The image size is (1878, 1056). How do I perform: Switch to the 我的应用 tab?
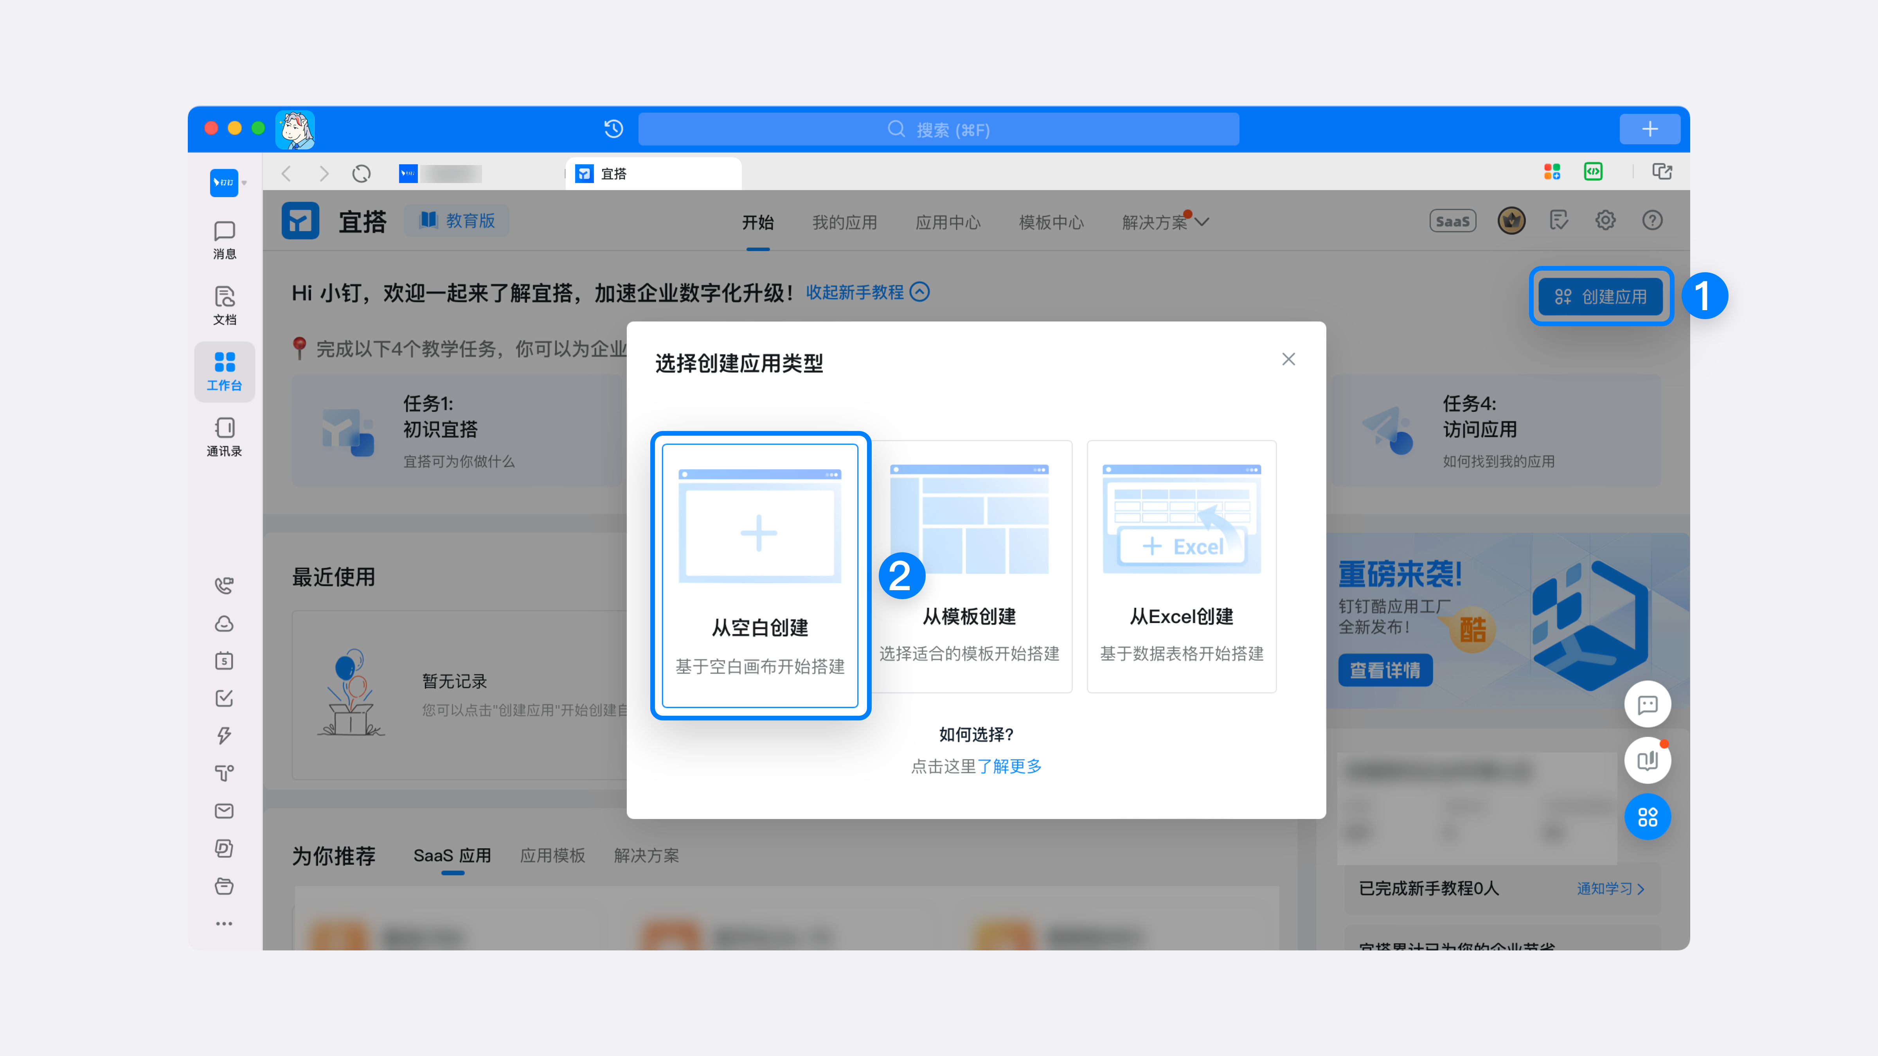845,222
